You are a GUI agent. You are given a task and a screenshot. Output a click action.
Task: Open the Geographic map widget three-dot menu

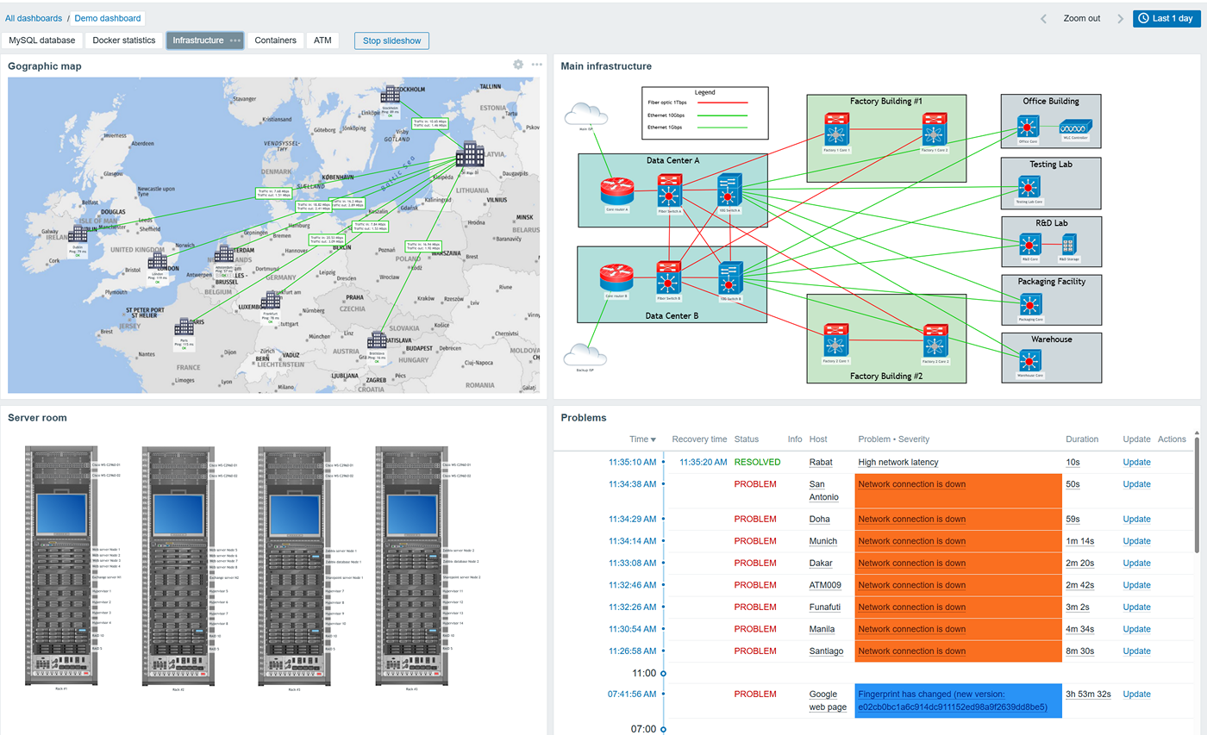point(537,65)
